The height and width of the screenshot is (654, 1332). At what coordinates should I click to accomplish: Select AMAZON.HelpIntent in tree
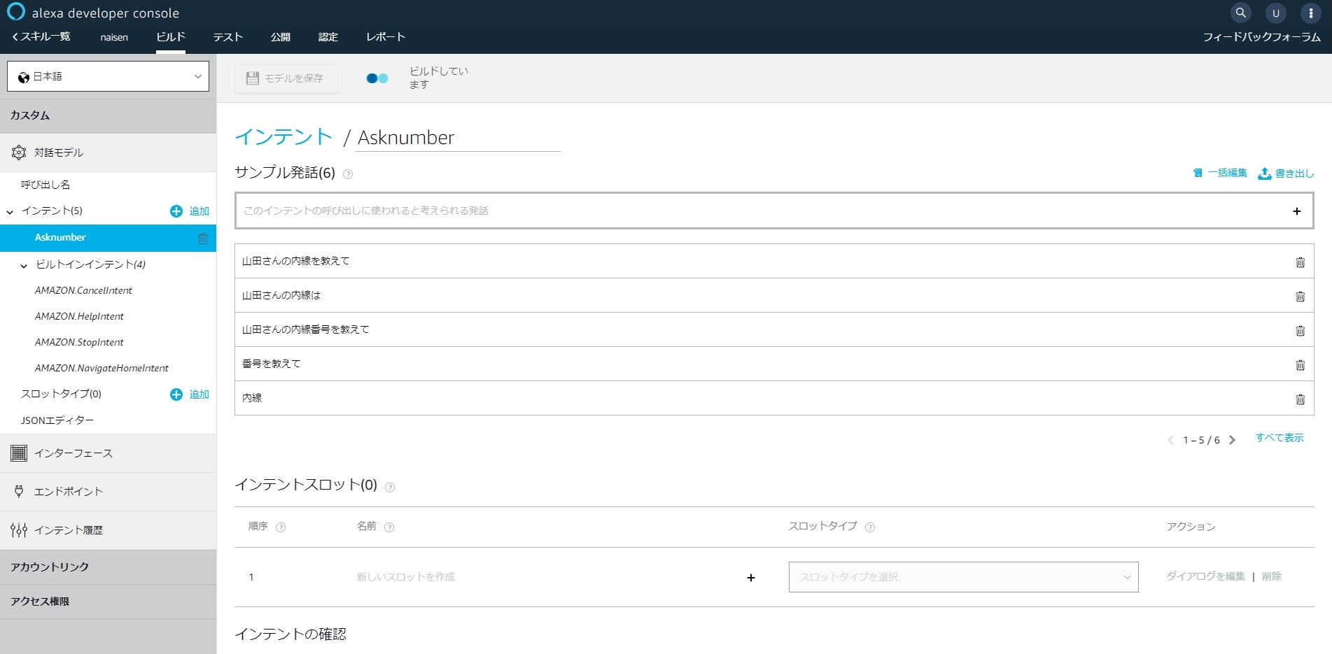[x=79, y=316]
